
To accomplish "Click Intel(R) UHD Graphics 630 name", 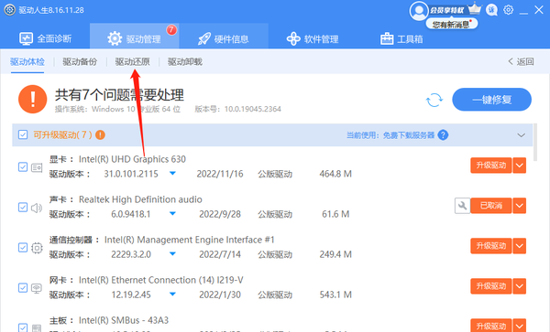I will [132, 159].
